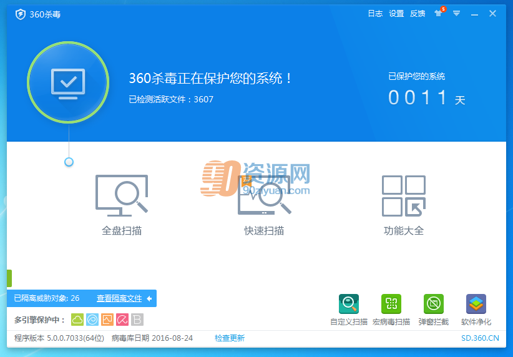Click the virus database date 2016-08-24

[x=152, y=338]
